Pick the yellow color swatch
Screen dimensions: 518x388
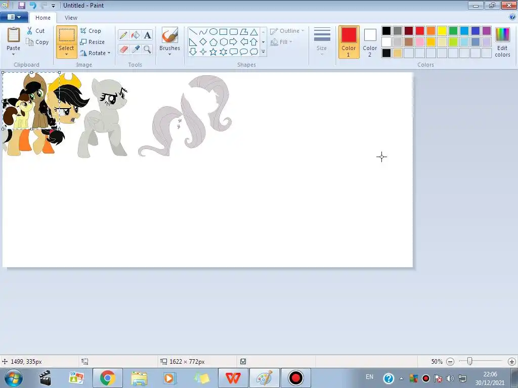442,31
